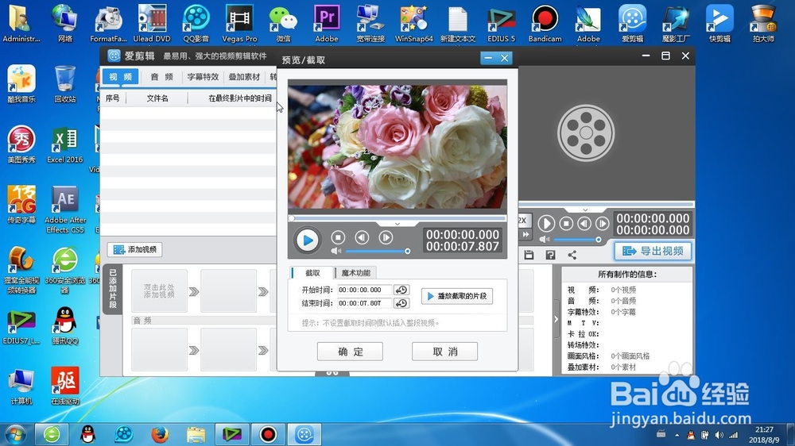Play the main window preview
The height and width of the screenshot is (446, 795).
(546, 223)
